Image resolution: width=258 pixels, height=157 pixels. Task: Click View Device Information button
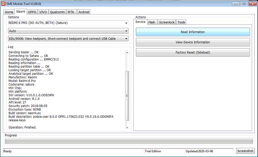click(x=193, y=42)
